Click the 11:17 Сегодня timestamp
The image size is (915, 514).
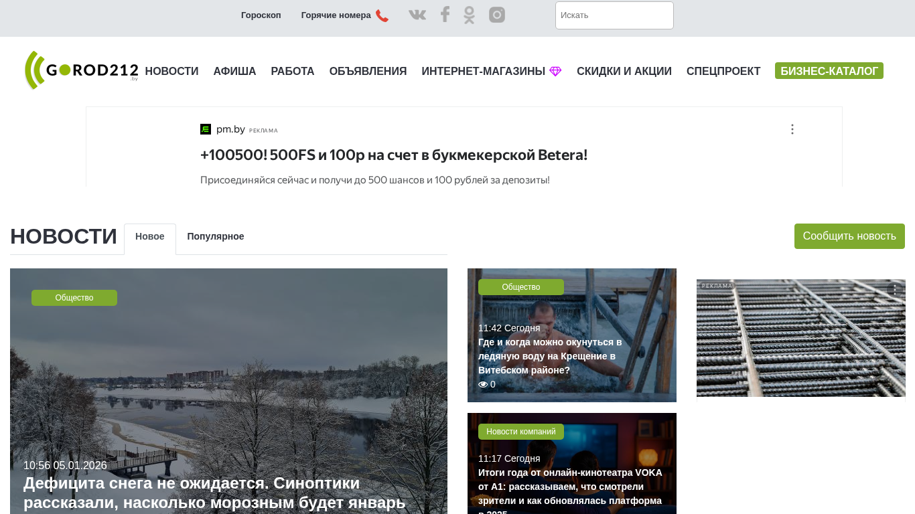point(509,458)
